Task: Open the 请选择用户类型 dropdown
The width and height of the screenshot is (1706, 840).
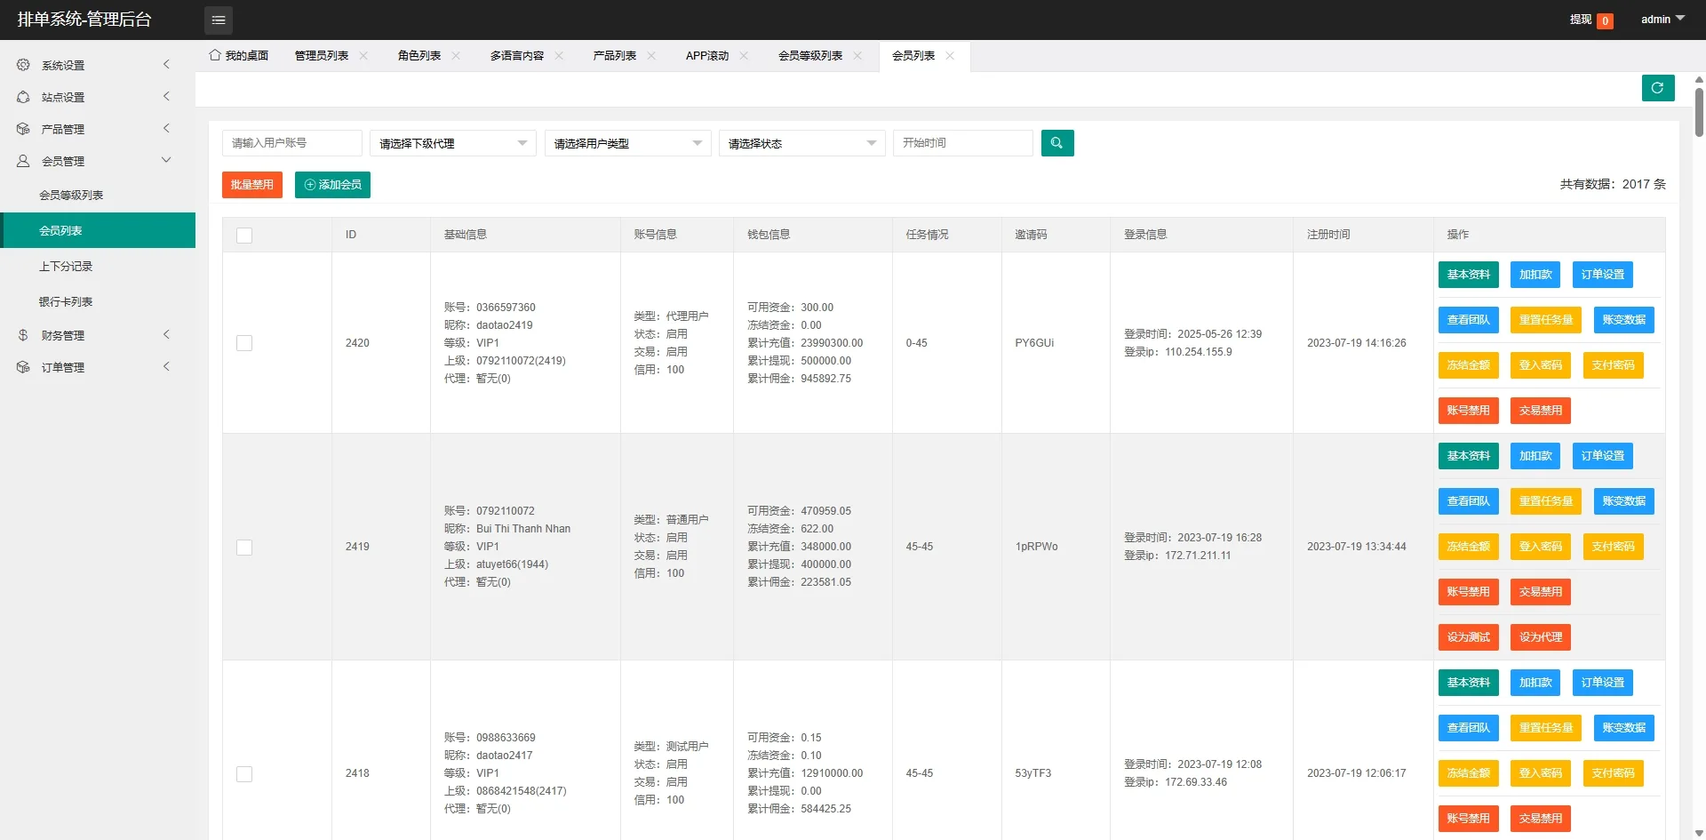Action: click(x=627, y=143)
